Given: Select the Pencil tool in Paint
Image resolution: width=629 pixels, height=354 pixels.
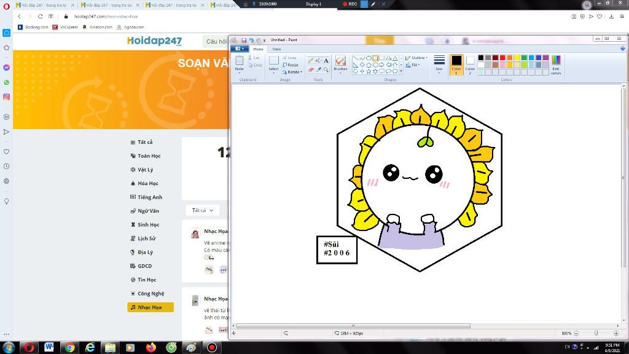Looking at the screenshot, I should tap(310, 61).
